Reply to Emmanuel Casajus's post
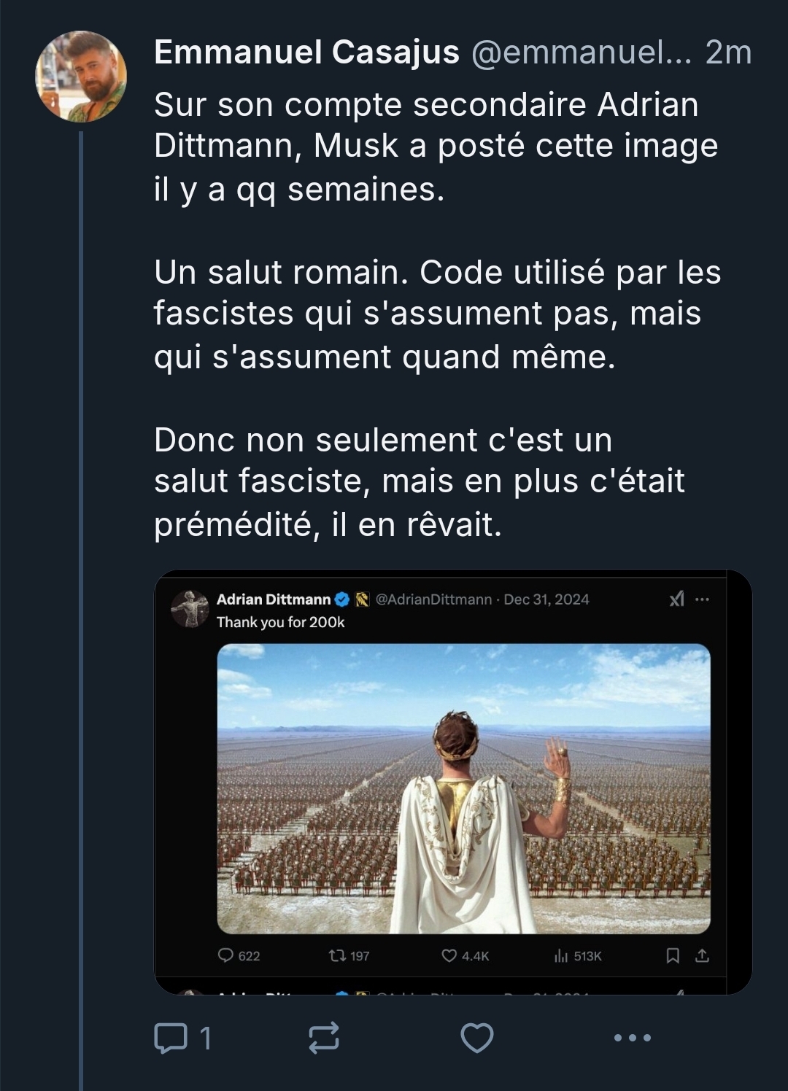This screenshot has width=788, height=1091. 171,1038
